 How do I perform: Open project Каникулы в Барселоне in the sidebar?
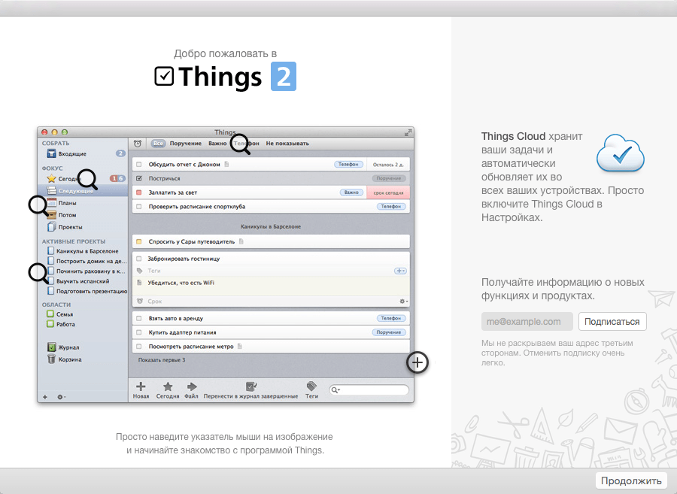tap(83, 250)
